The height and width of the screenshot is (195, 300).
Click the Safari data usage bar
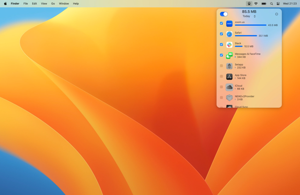pos(246,36)
